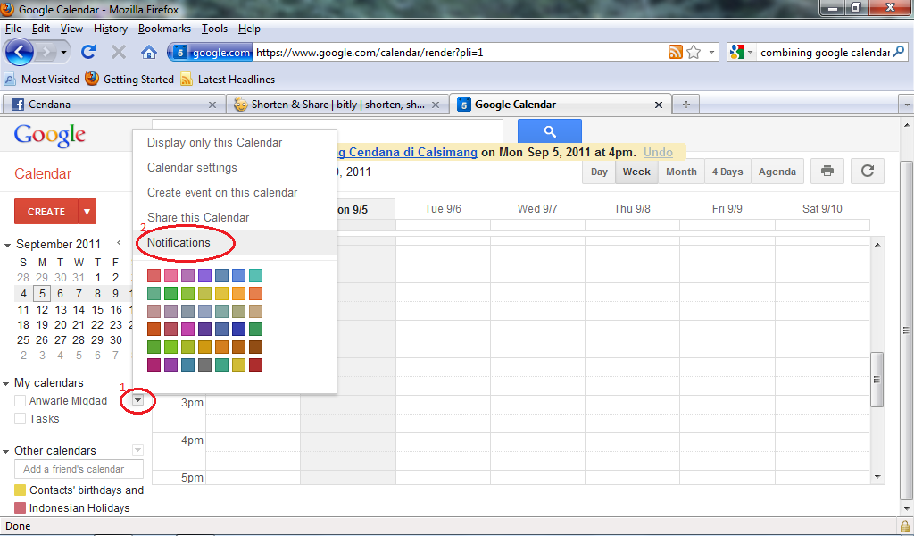Open Most Visited bookmarks icon
This screenshot has width=914, height=536.
(x=10, y=80)
